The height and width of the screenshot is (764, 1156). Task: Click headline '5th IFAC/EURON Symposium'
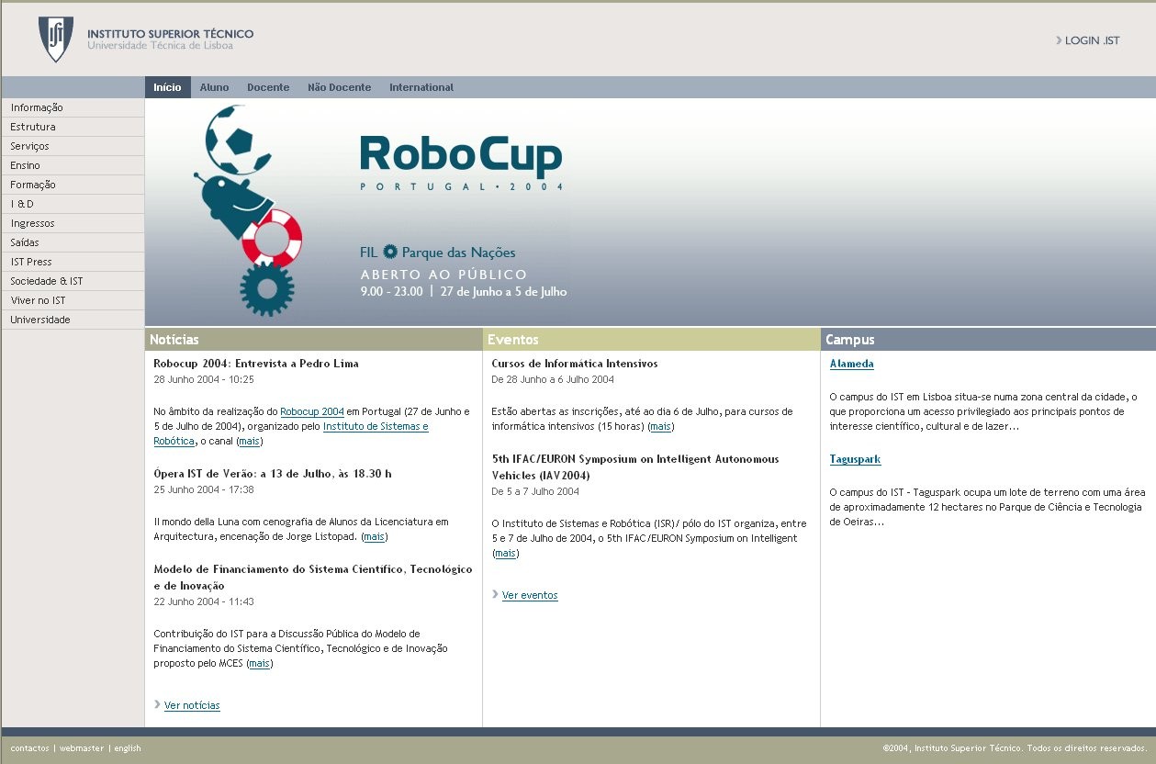(x=635, y=467)
